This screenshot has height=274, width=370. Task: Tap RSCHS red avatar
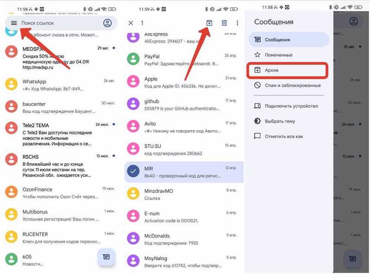11,159
